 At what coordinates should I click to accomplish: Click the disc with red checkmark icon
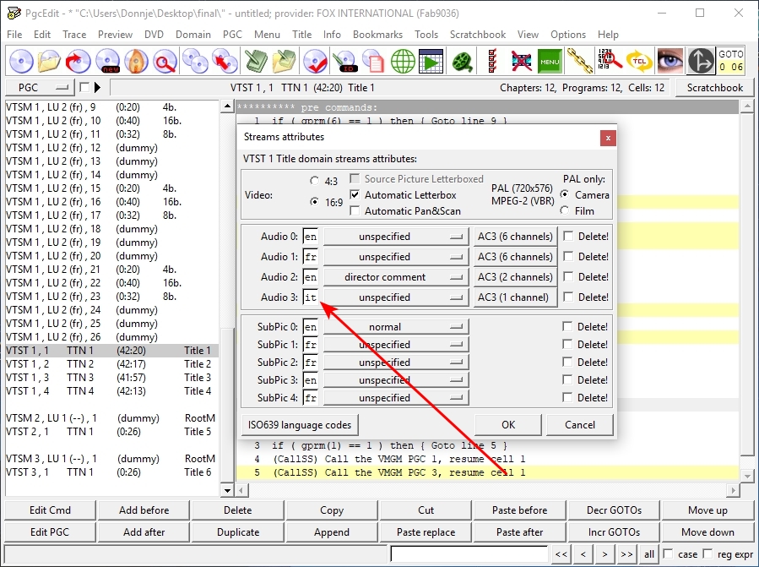pos(315,62)
